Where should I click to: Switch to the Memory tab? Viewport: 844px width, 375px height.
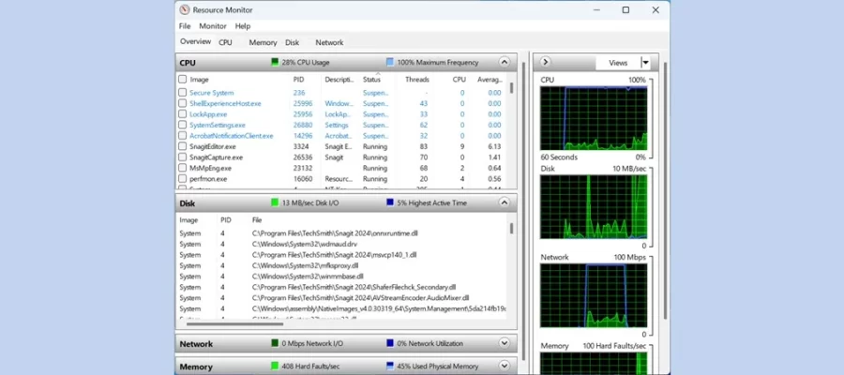point(263,42)
